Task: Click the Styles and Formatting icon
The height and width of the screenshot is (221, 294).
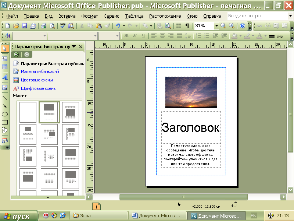Action: [8, 35]
